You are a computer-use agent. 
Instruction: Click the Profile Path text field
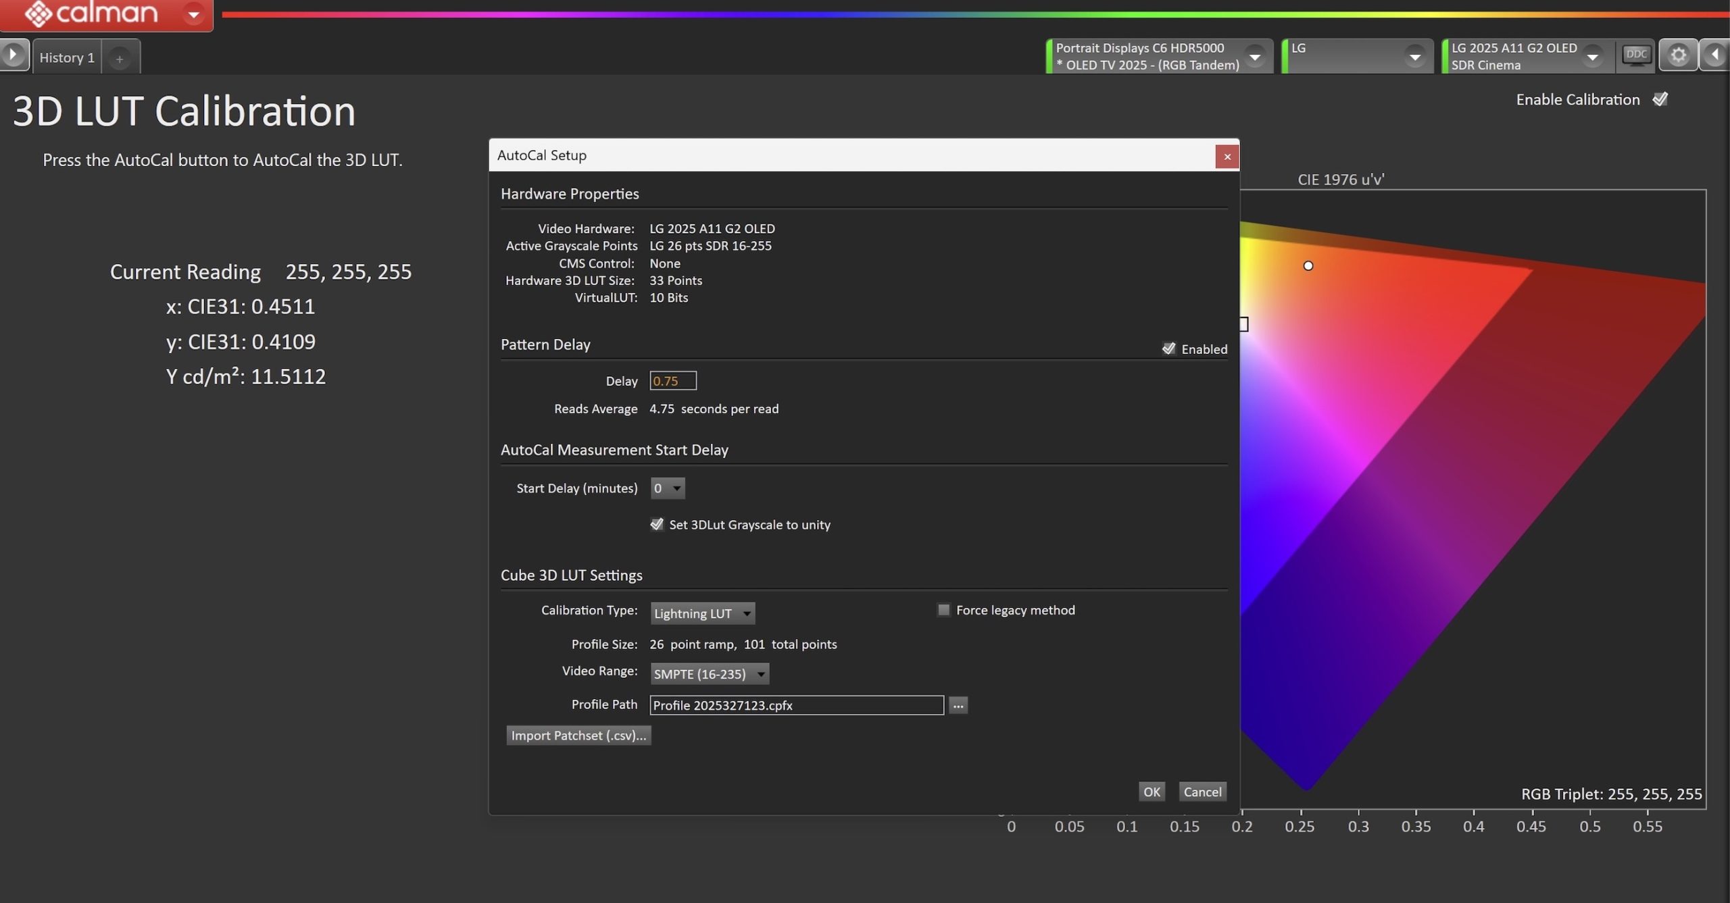coord(797,705)
